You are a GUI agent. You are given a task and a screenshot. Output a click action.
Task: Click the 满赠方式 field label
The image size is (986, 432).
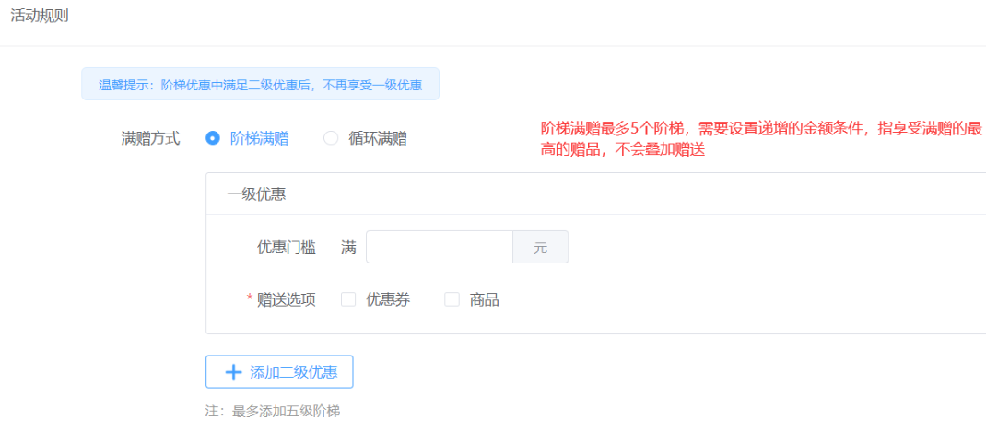click(150, 138)
